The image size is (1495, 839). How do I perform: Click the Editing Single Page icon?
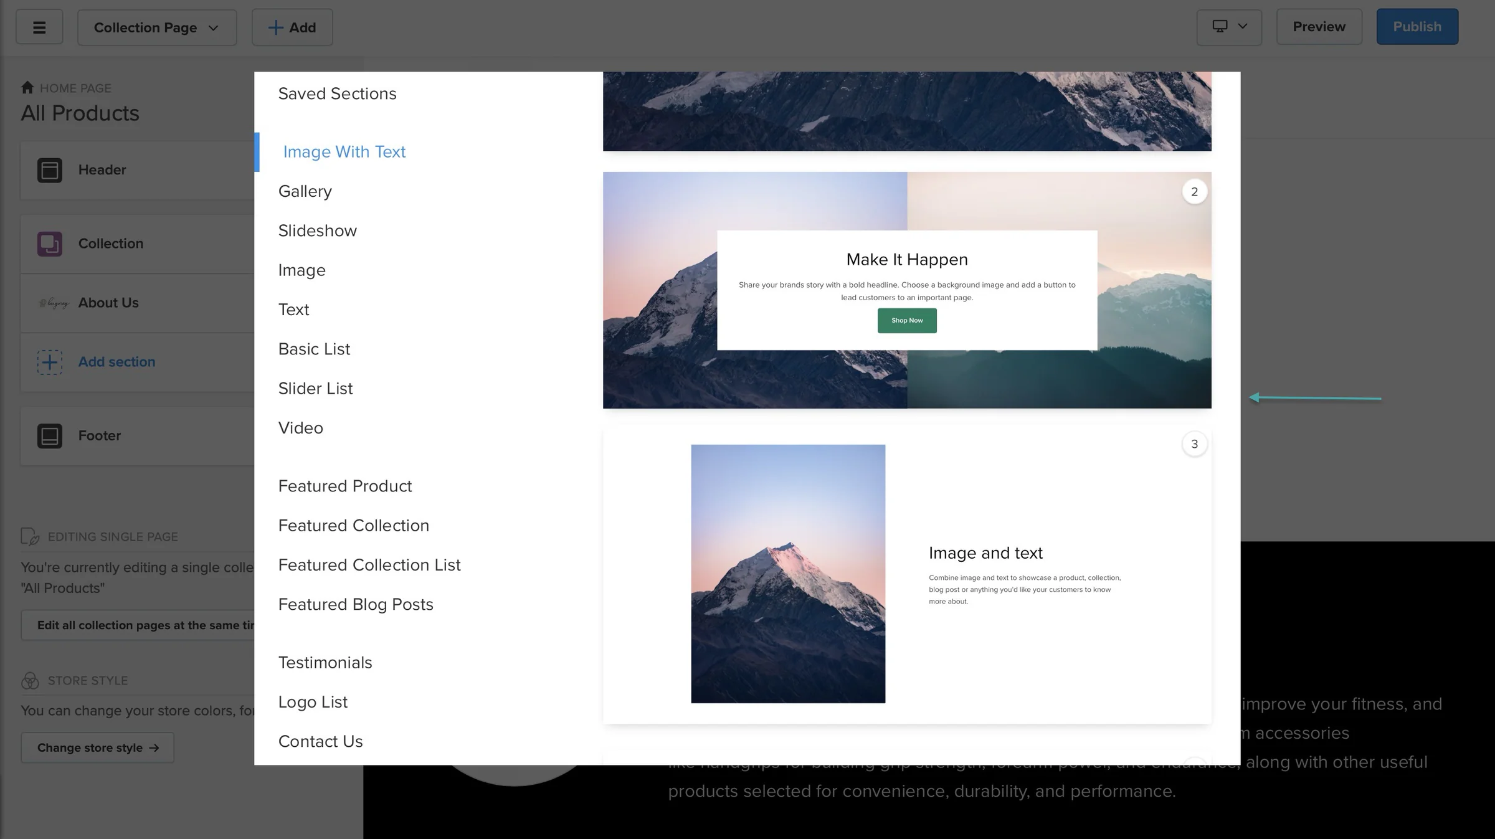[x=30, y=536]
